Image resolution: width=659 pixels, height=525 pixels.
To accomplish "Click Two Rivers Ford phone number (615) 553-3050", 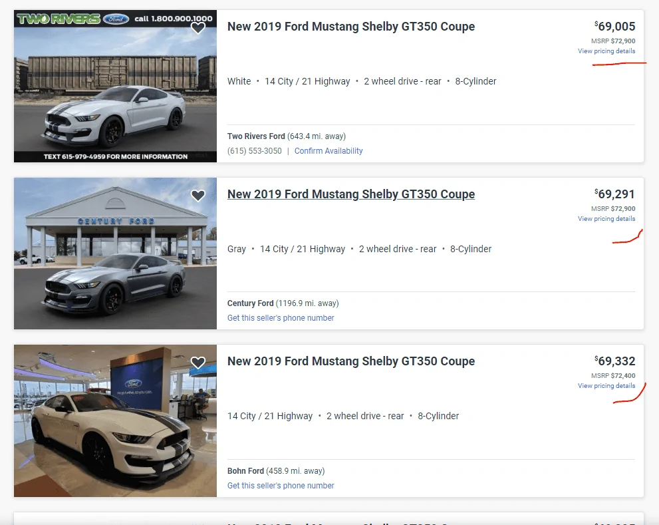I will 255,151.
